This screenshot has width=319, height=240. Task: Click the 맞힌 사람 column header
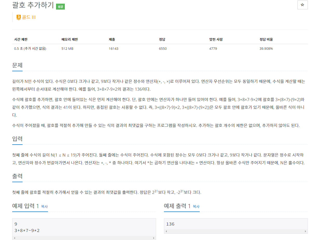point(216,39)
